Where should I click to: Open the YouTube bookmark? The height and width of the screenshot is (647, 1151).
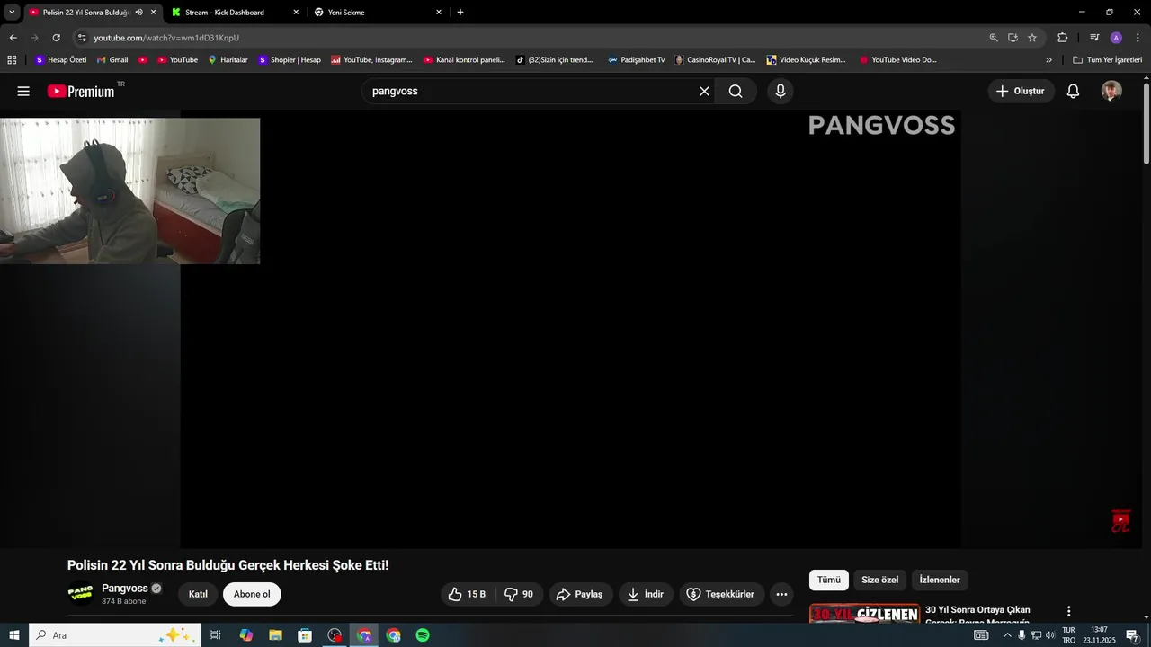pos(177,60)
